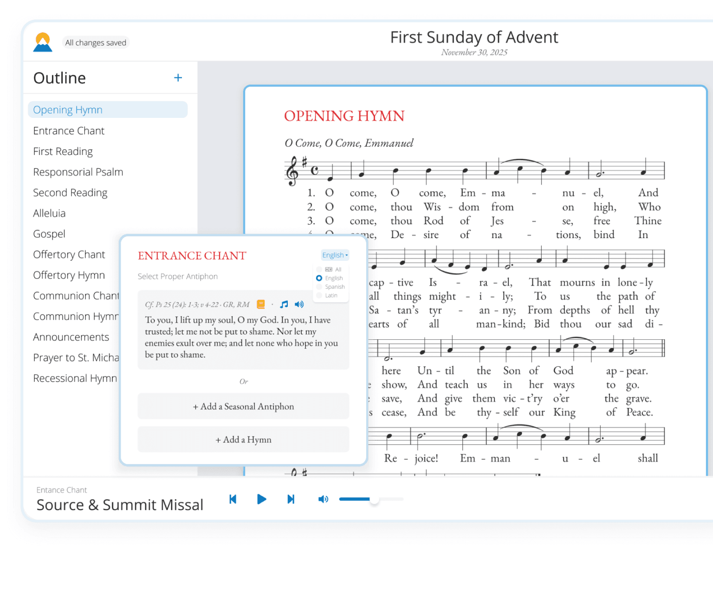Image resolution: width=713 pixels, height=589 pixels.
Task: Open Alleluia outline item
Action: (49, 214)
